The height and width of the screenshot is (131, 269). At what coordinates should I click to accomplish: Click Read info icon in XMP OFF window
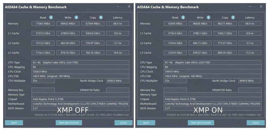click(51, 18)
